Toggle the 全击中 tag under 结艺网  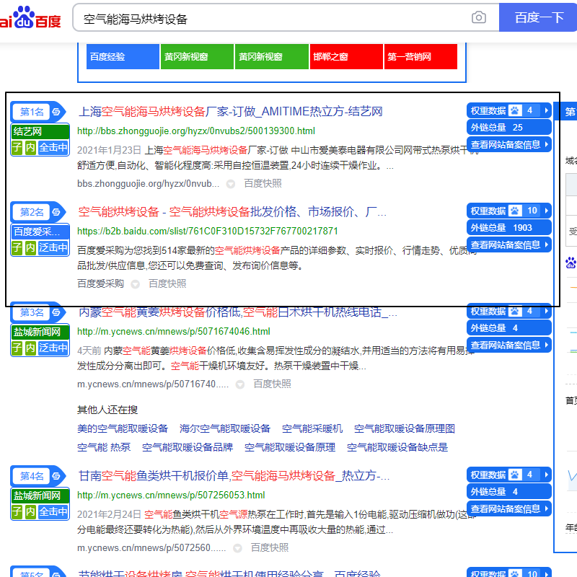53,148
